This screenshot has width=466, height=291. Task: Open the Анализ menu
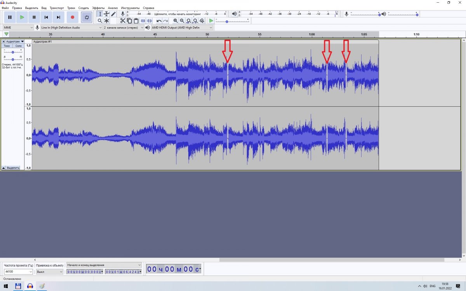(113, 8)
